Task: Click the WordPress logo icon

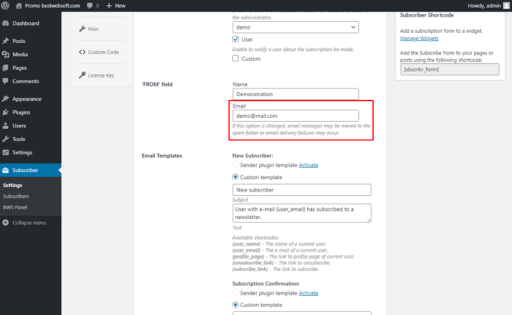Action: (x=5, y=6)
